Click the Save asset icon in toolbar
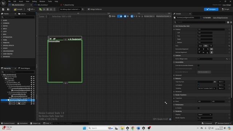This screenshot has width=233, height=131. [x=3, y=9]
